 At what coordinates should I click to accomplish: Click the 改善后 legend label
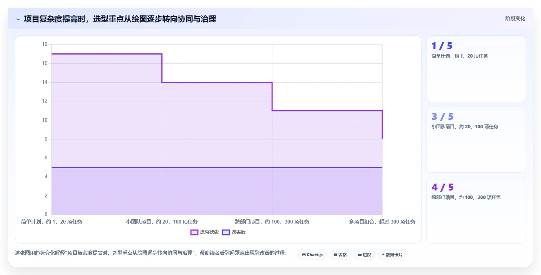click(x=238, y=232)
